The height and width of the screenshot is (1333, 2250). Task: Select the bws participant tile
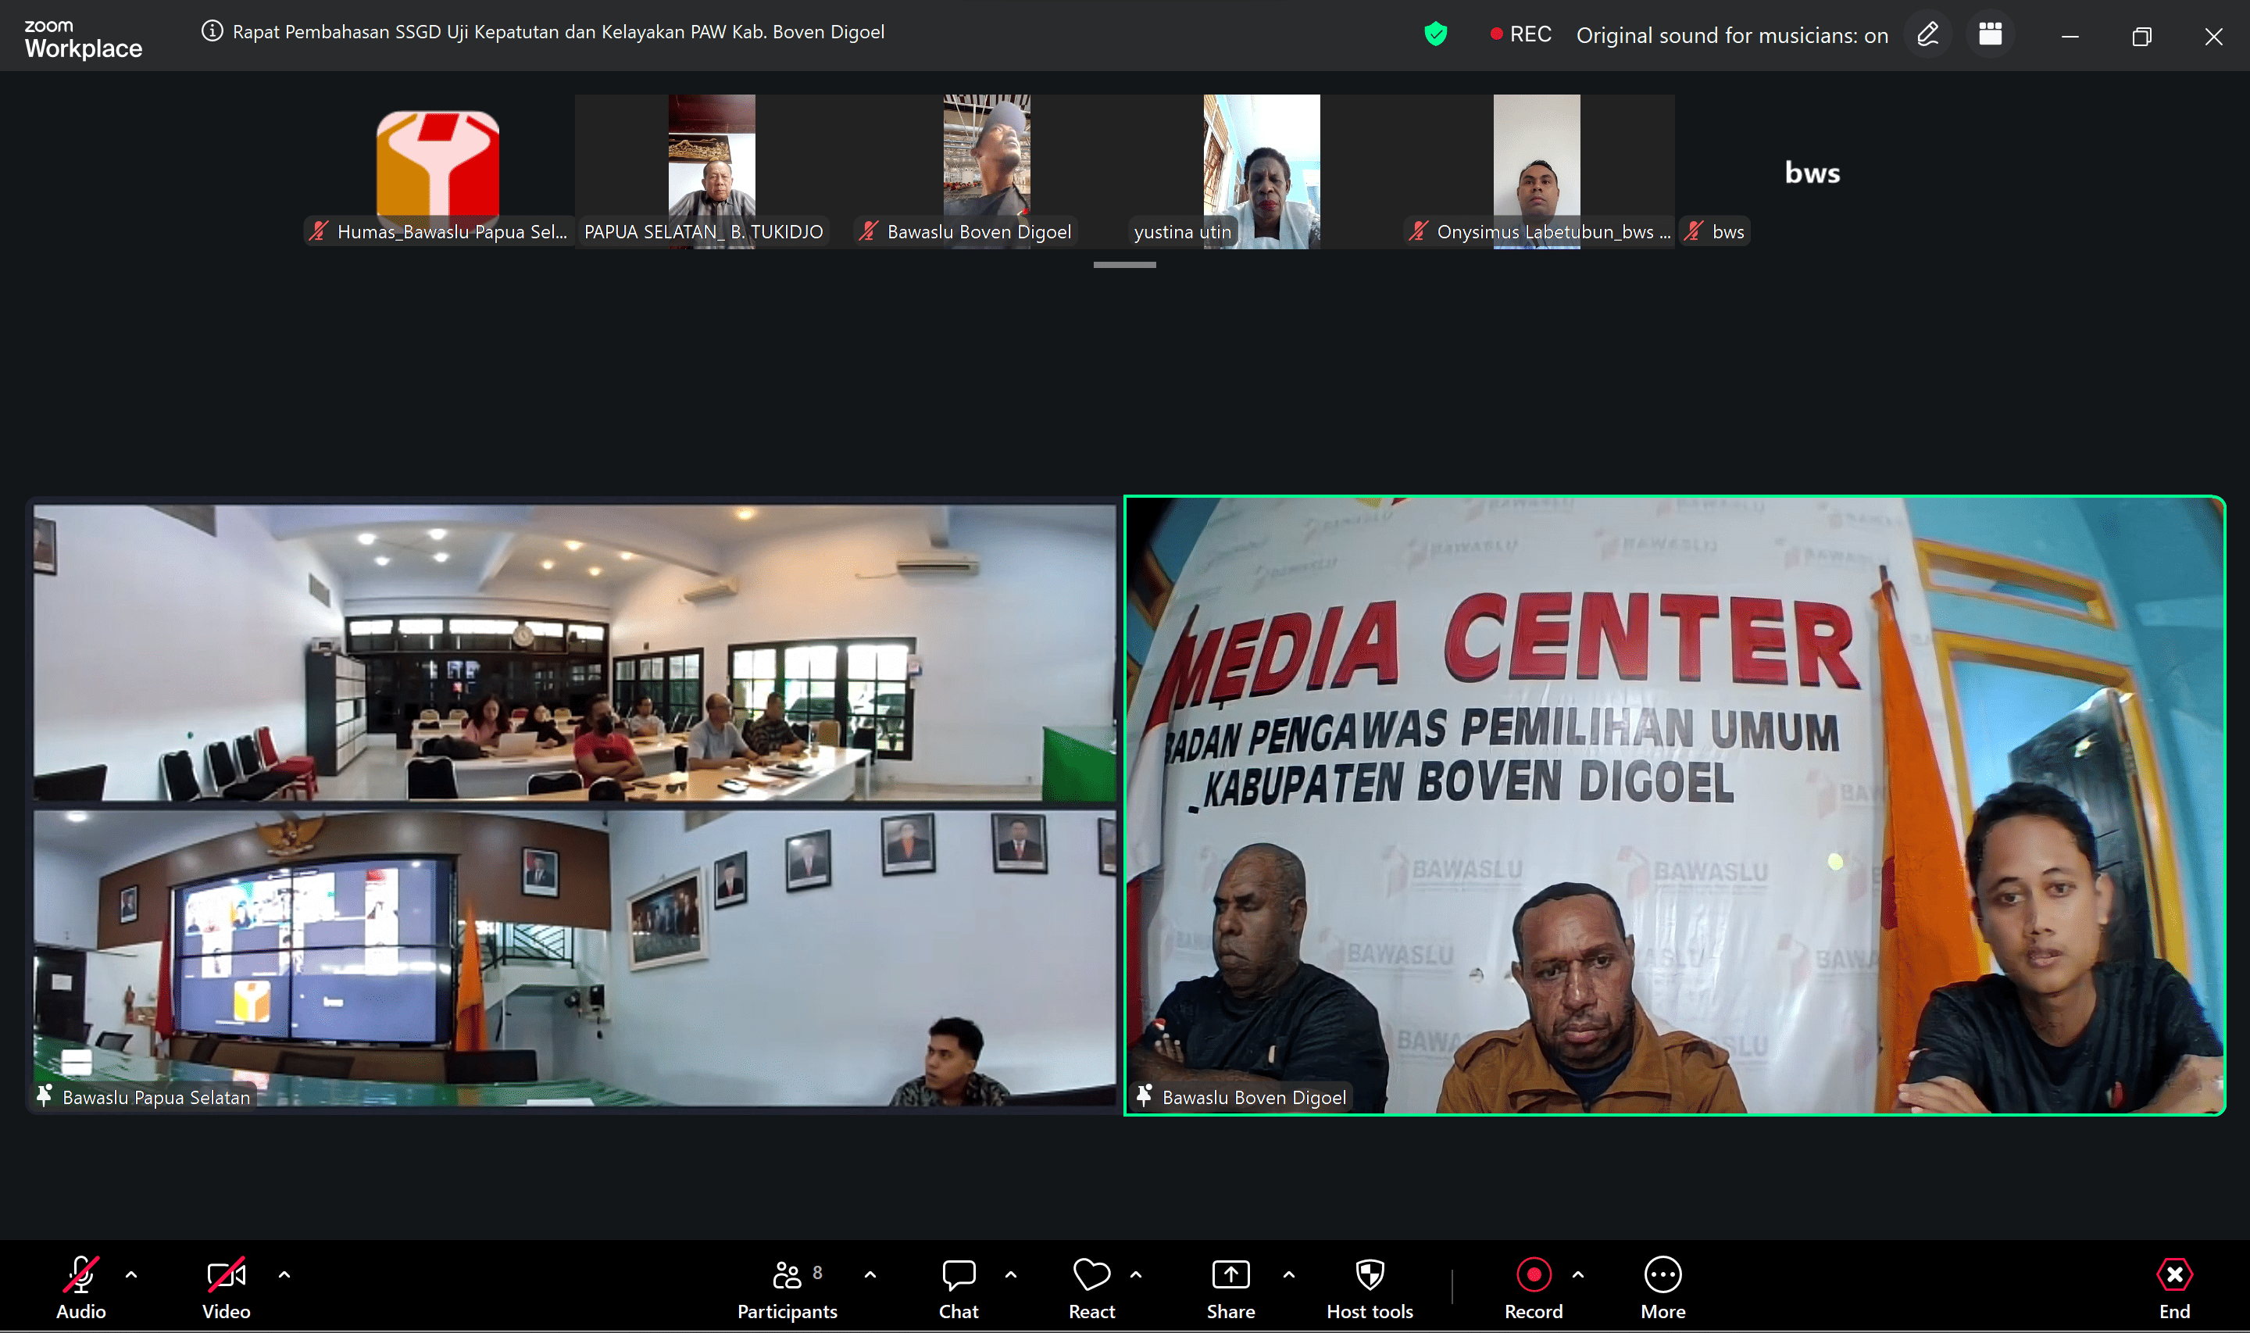1812,172
